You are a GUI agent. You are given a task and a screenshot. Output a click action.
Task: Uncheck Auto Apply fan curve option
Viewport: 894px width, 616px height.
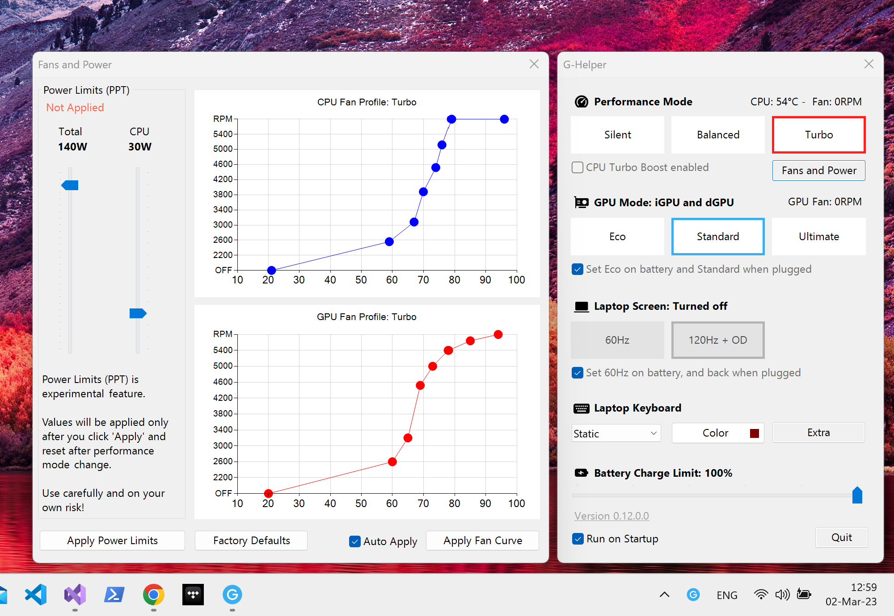pyautogui.click(x=355, y=541)
